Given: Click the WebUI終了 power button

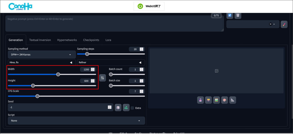Looking at the screenshot, I should [149, 6].
